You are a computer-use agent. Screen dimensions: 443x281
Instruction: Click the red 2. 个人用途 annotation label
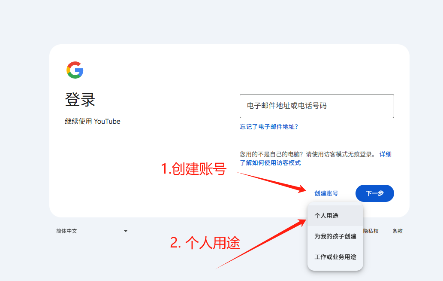[x=205, y=243]
